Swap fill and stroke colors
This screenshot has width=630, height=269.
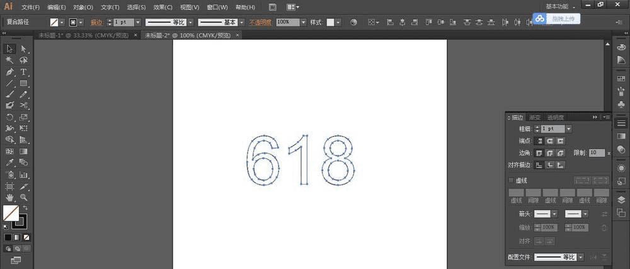(25, 207)
